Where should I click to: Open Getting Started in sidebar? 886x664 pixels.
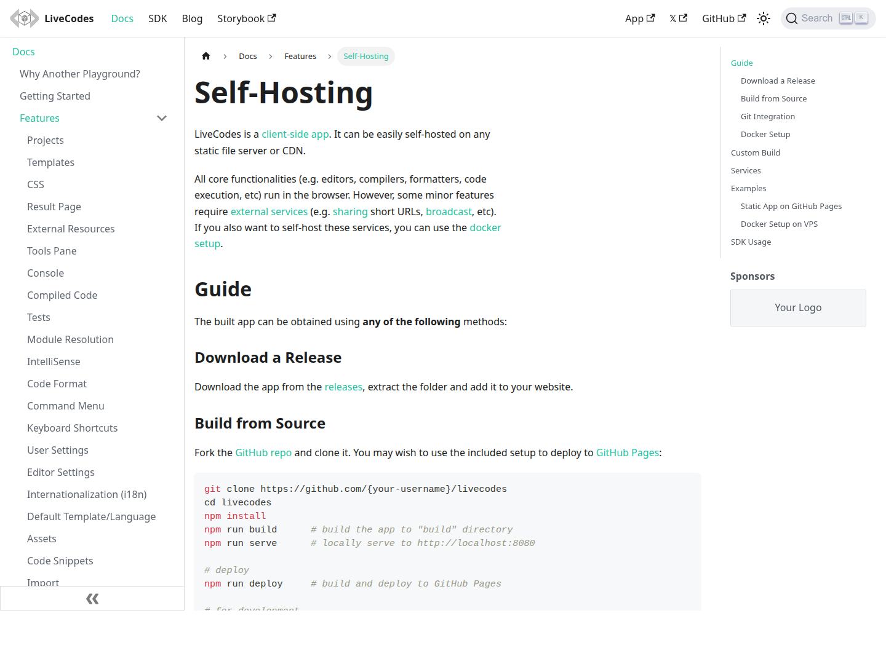pyautogui.click(x=55, y=96)
